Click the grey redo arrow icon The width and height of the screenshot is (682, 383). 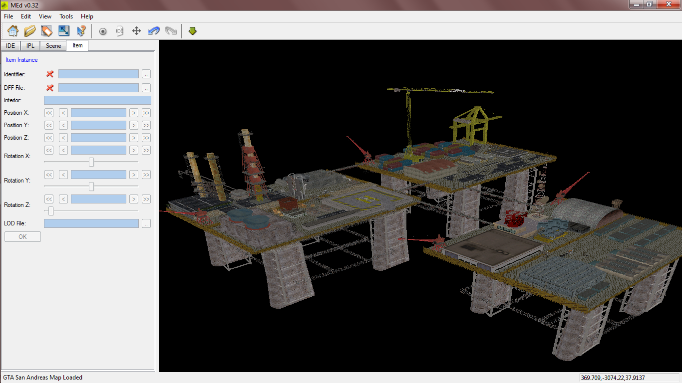point(171,31)
